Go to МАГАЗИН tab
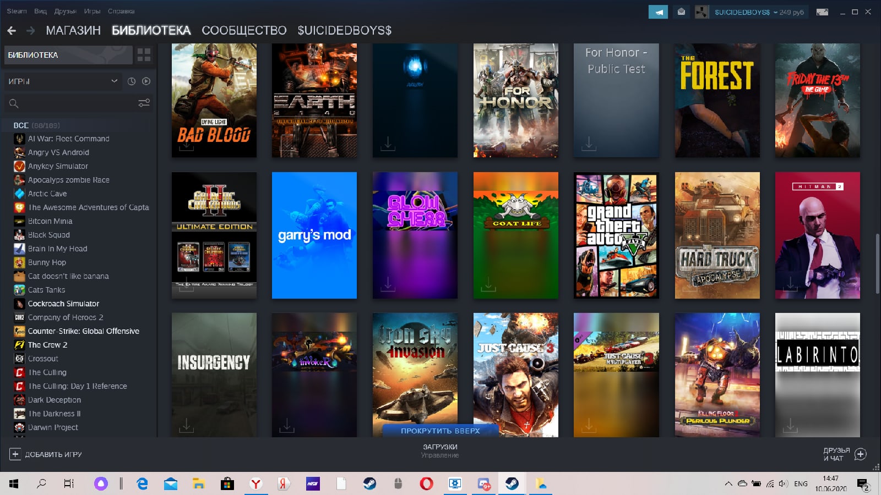 click(73, 31)
